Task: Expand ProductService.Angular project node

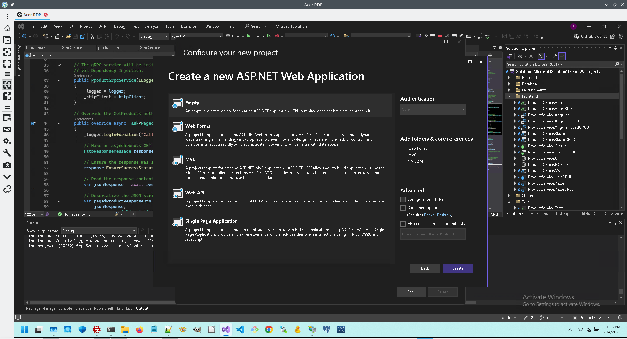Action: (515, 115)
